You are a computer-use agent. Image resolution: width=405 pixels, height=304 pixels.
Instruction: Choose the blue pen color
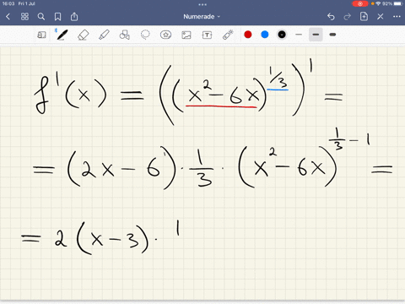[x=265, y=35]
